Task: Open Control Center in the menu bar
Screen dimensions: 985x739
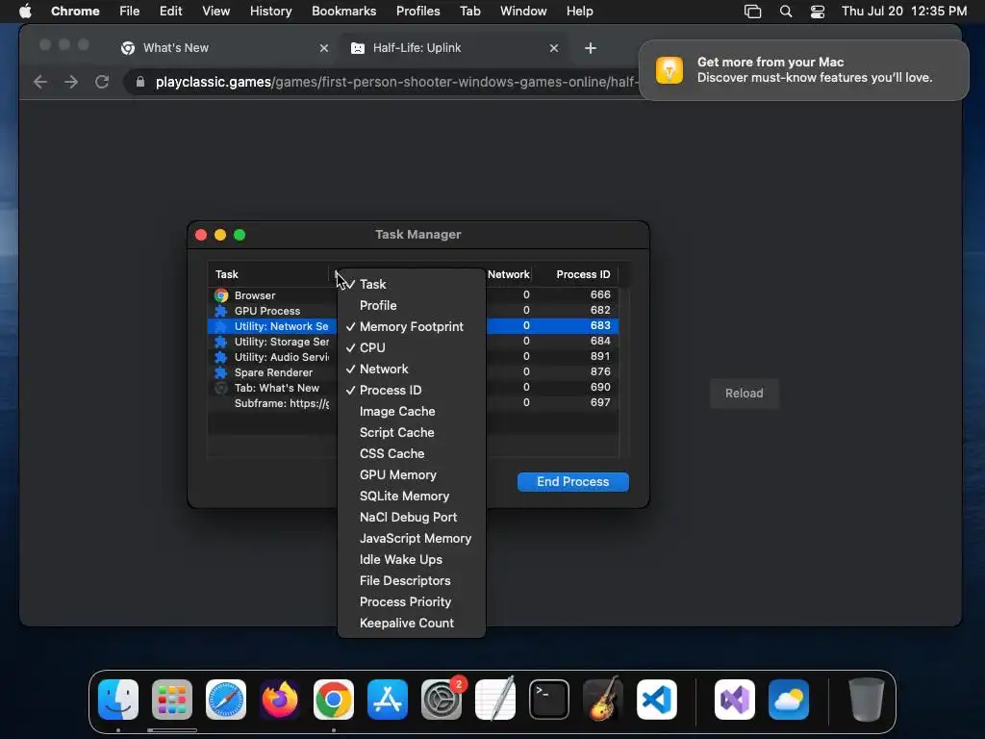Action: pyautogui.click(x=818, y=11)
